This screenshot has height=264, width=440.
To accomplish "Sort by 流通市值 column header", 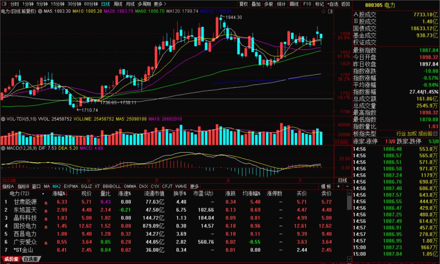I will click(154, 194).
